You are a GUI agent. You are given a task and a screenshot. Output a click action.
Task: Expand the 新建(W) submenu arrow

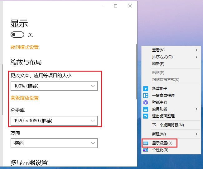point(196,134)
